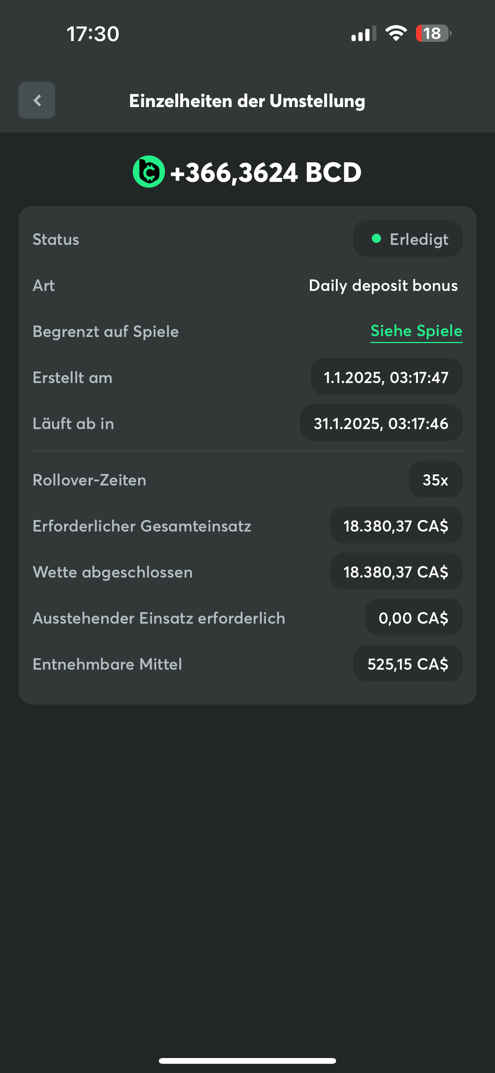
Task: Tap the Wi-Fi status icon
Action: pos(396,33)
